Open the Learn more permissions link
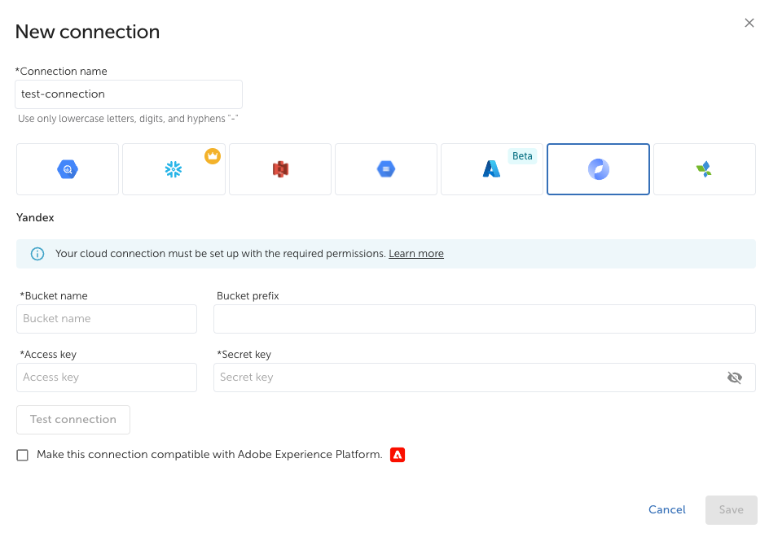 [x=416, y=254]
